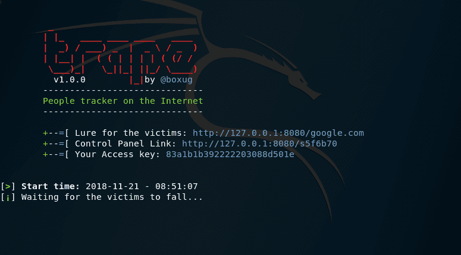
Task: Click the v1.0.0 version text
Action: tap(70, 79)
